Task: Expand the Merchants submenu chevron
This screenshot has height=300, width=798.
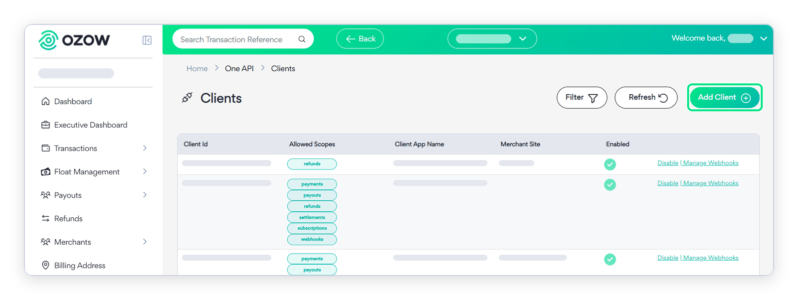Action: coord(145,242)
